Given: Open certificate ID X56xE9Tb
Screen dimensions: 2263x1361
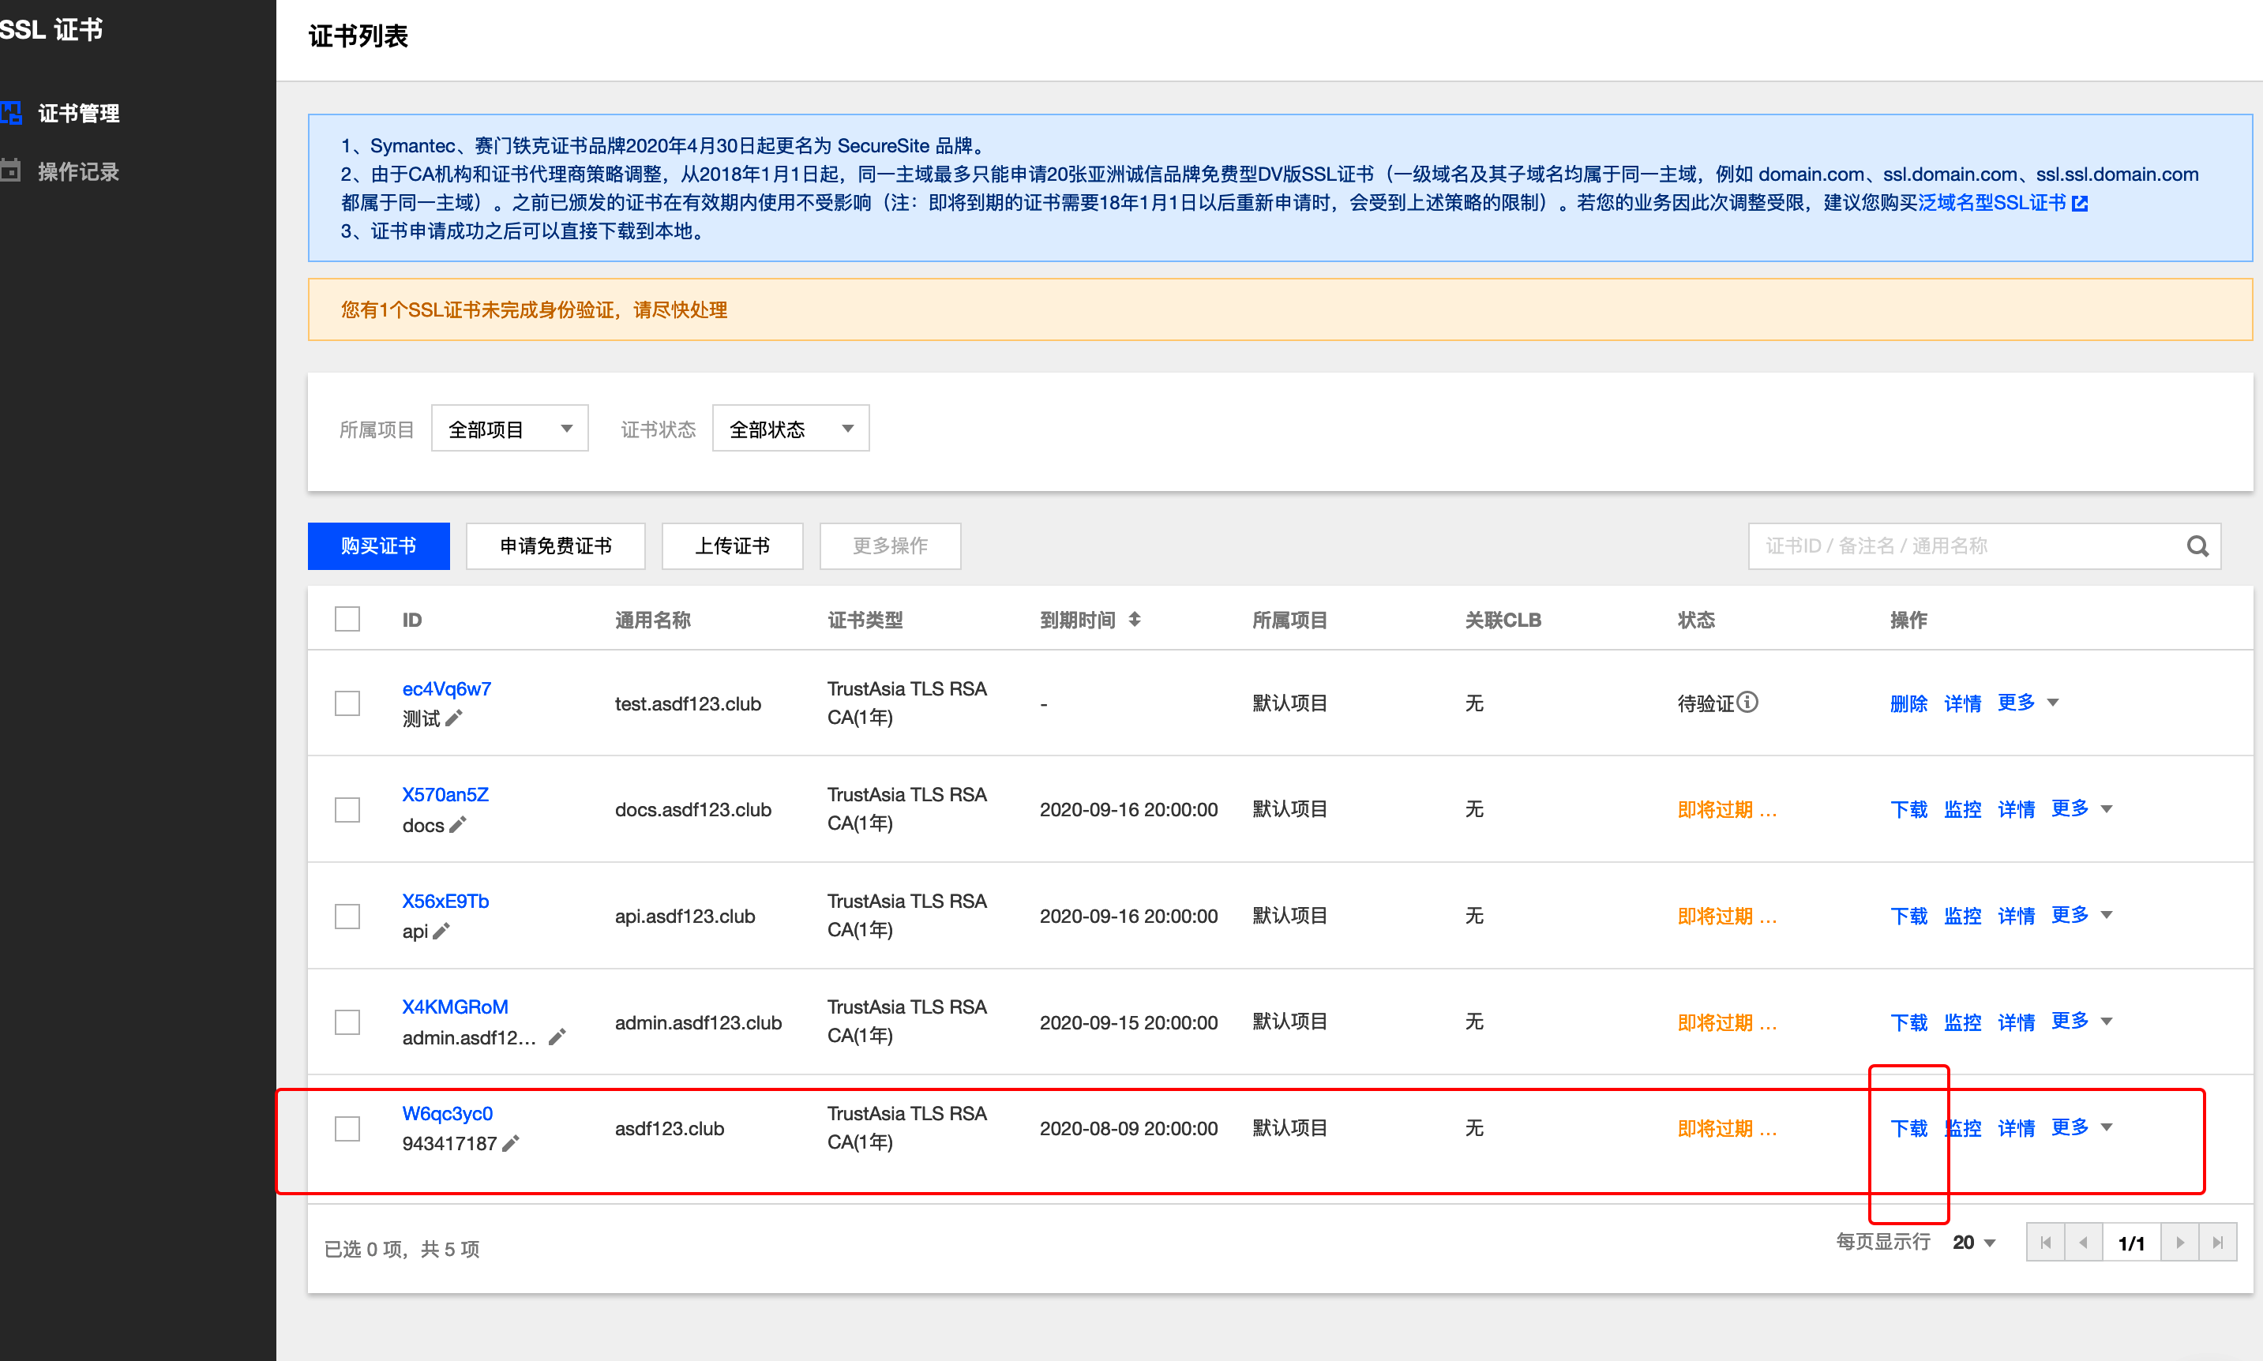Looking at the screenshot, I should (446, 901).
